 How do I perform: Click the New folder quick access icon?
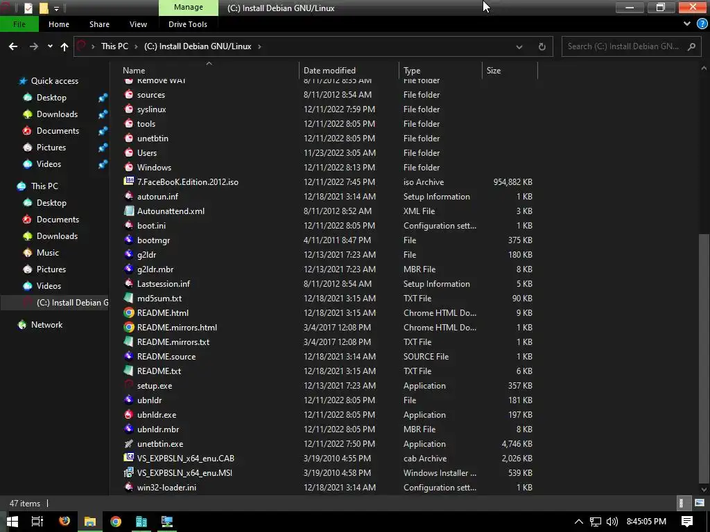click(44, 8)
